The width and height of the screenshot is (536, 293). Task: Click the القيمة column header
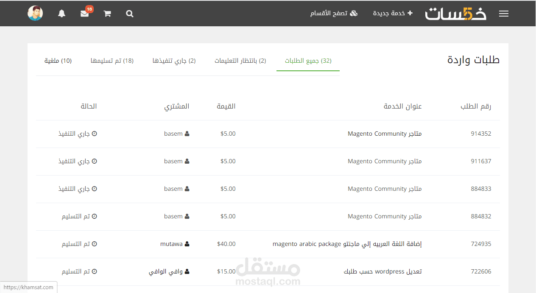(226, 106)
